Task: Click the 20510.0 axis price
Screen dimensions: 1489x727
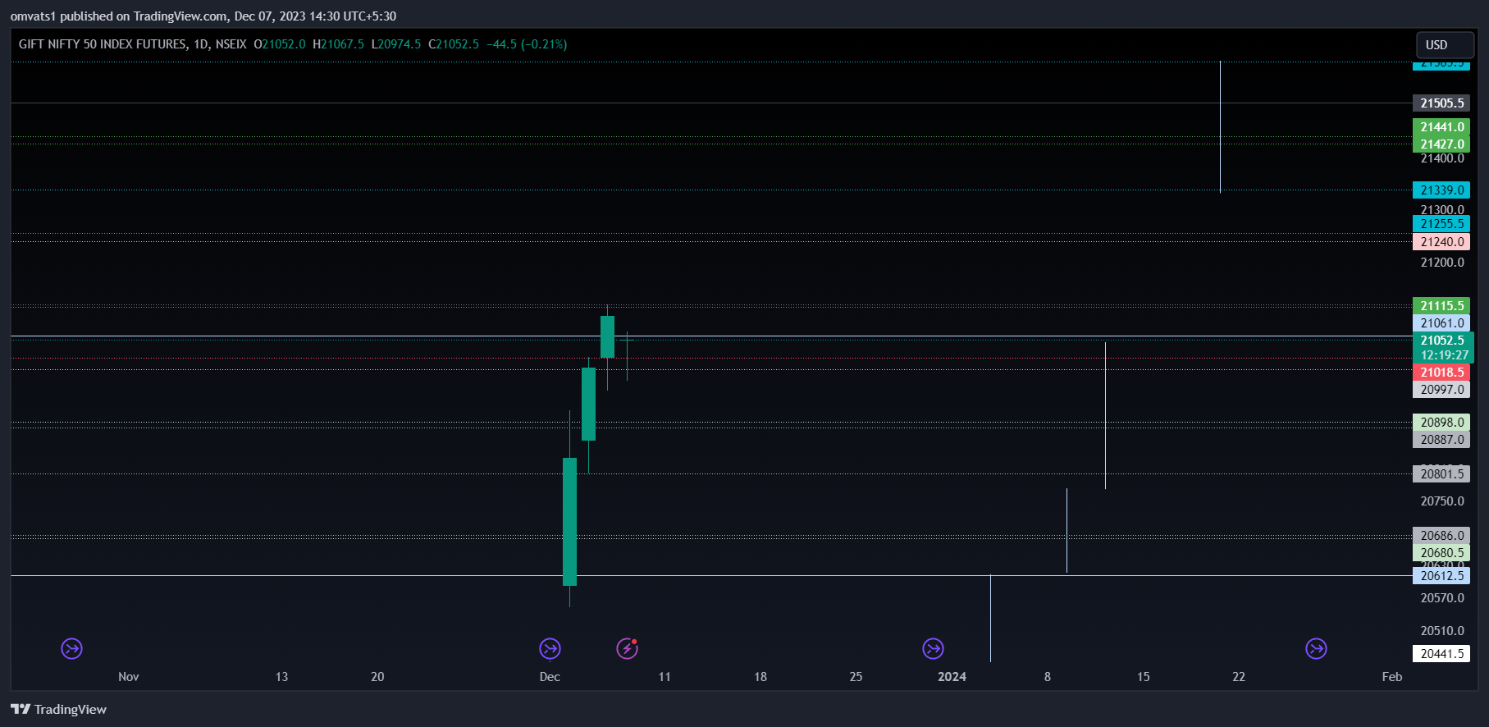Action: click(1441, 631)
